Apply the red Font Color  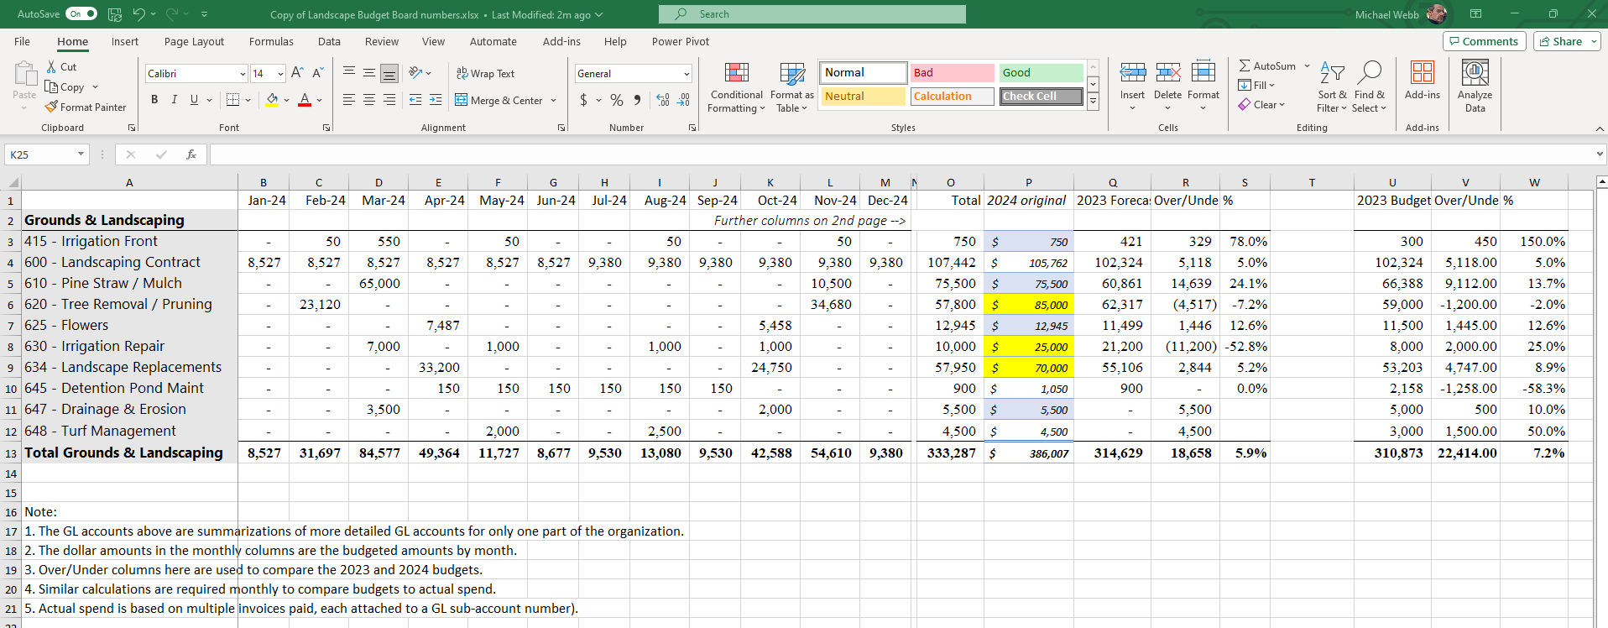coord(305,100)
